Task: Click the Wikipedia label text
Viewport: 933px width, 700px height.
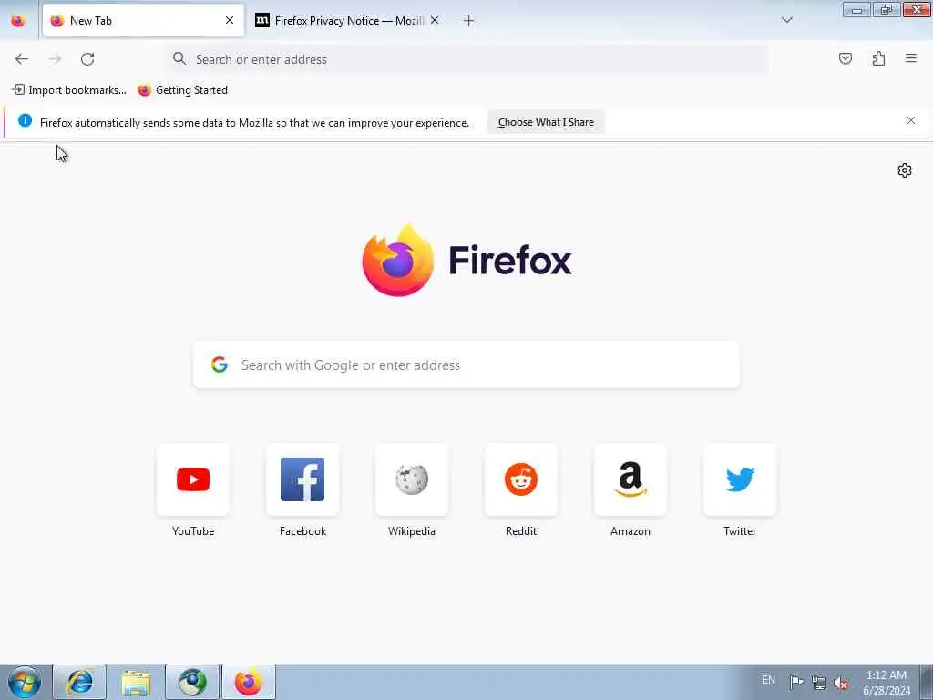Action: [412, 531]
